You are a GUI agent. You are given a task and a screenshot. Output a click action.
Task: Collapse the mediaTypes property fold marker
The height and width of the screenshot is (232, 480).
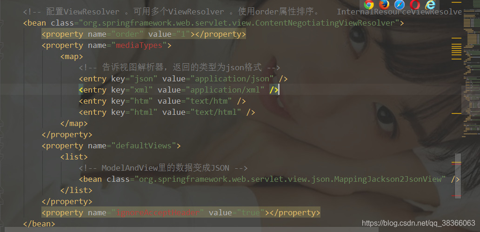click(x=1, y=45)
